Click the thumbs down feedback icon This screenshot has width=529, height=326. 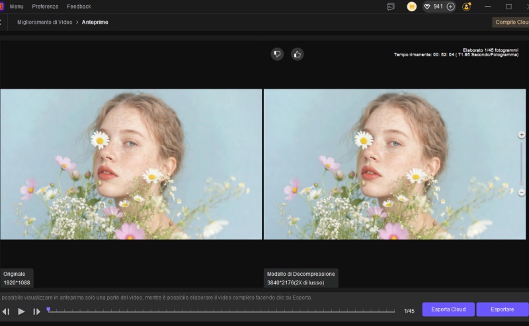[277, 54]
